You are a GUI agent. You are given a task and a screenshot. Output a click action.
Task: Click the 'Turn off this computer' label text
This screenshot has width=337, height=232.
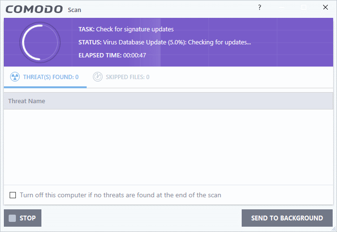pos(120,195)
